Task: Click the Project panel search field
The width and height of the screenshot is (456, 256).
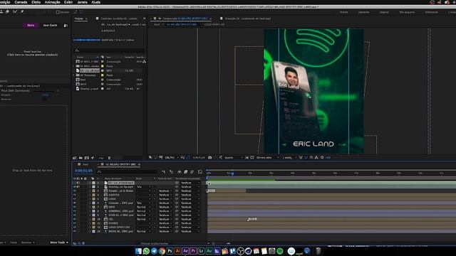Action: pyautogui.click(x=109, y=50)
